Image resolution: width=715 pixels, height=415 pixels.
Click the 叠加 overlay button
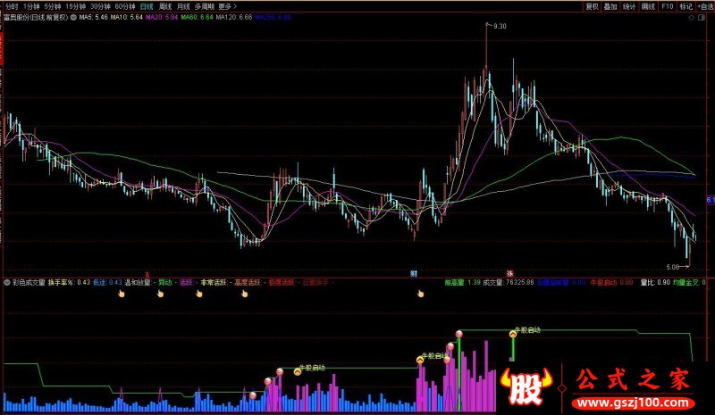(x=610, y=6)
